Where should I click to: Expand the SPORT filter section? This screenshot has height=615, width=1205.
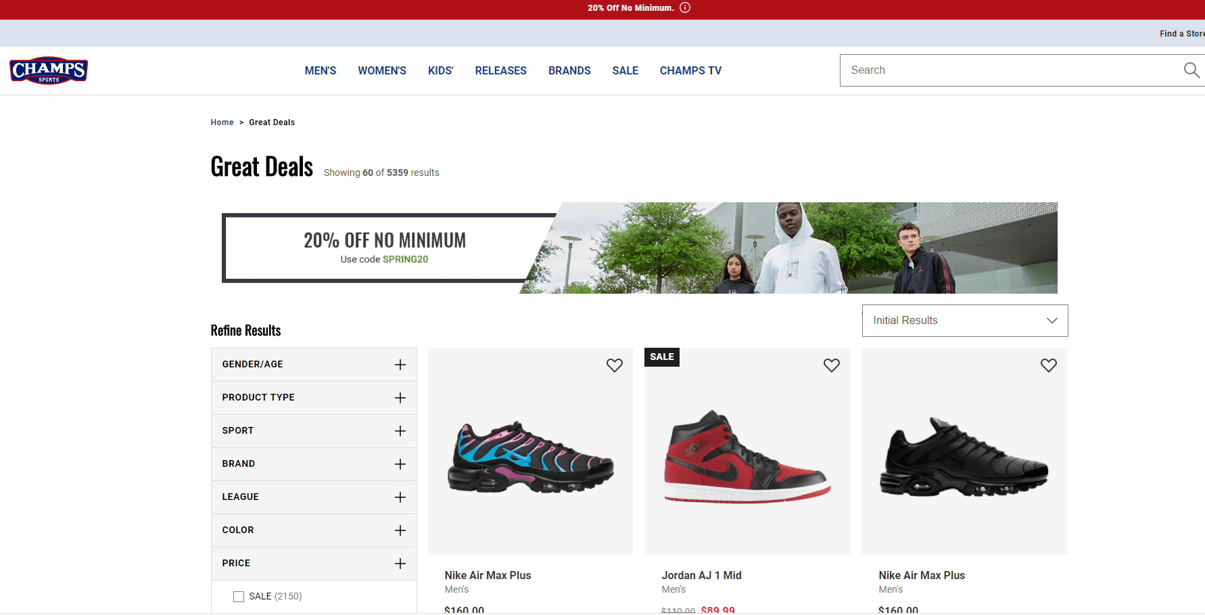314,431
